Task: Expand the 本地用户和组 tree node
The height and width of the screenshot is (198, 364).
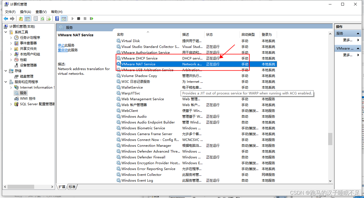Action: click(11, 54)
